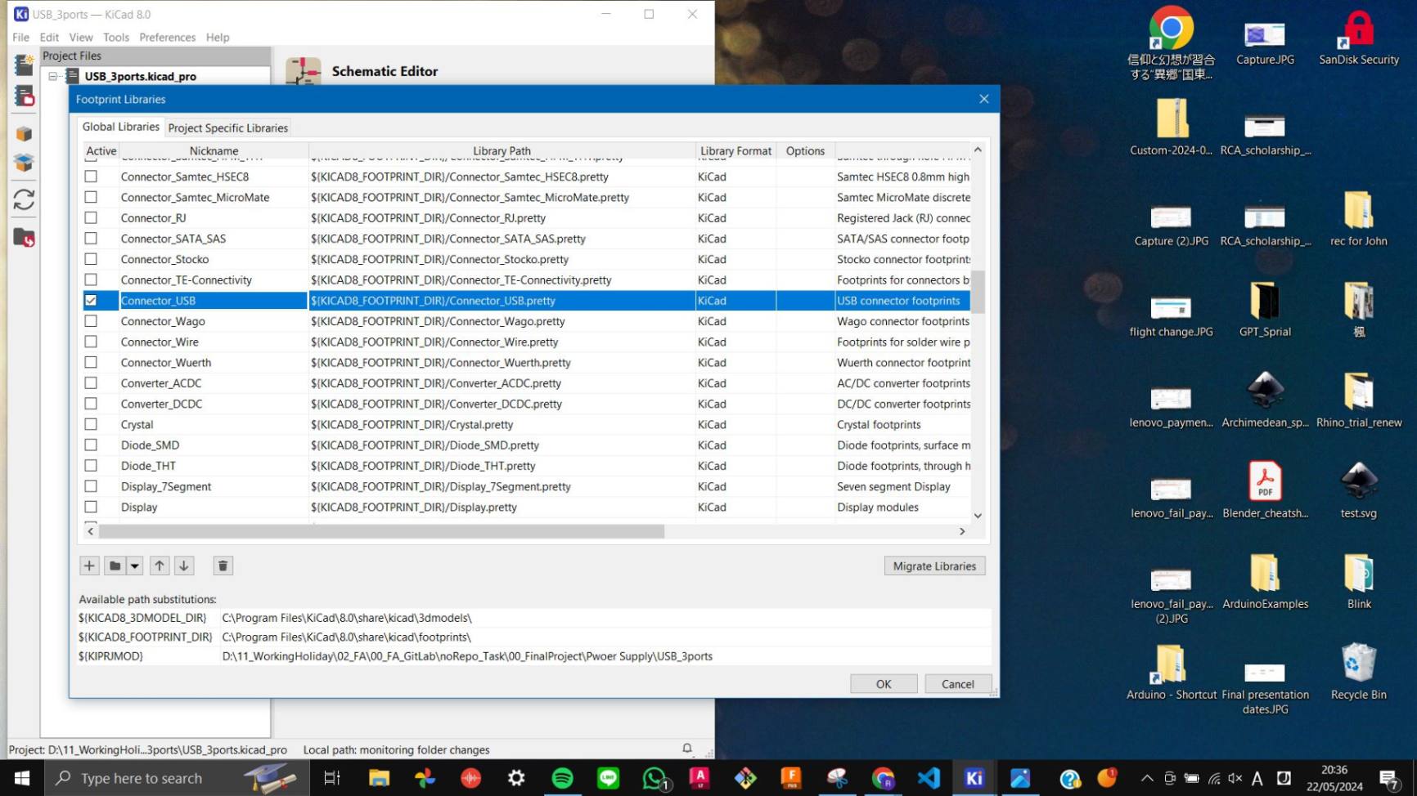Click horizontal scroll right arrow
Screen dimensions: 1417x796
pos(962,531)
